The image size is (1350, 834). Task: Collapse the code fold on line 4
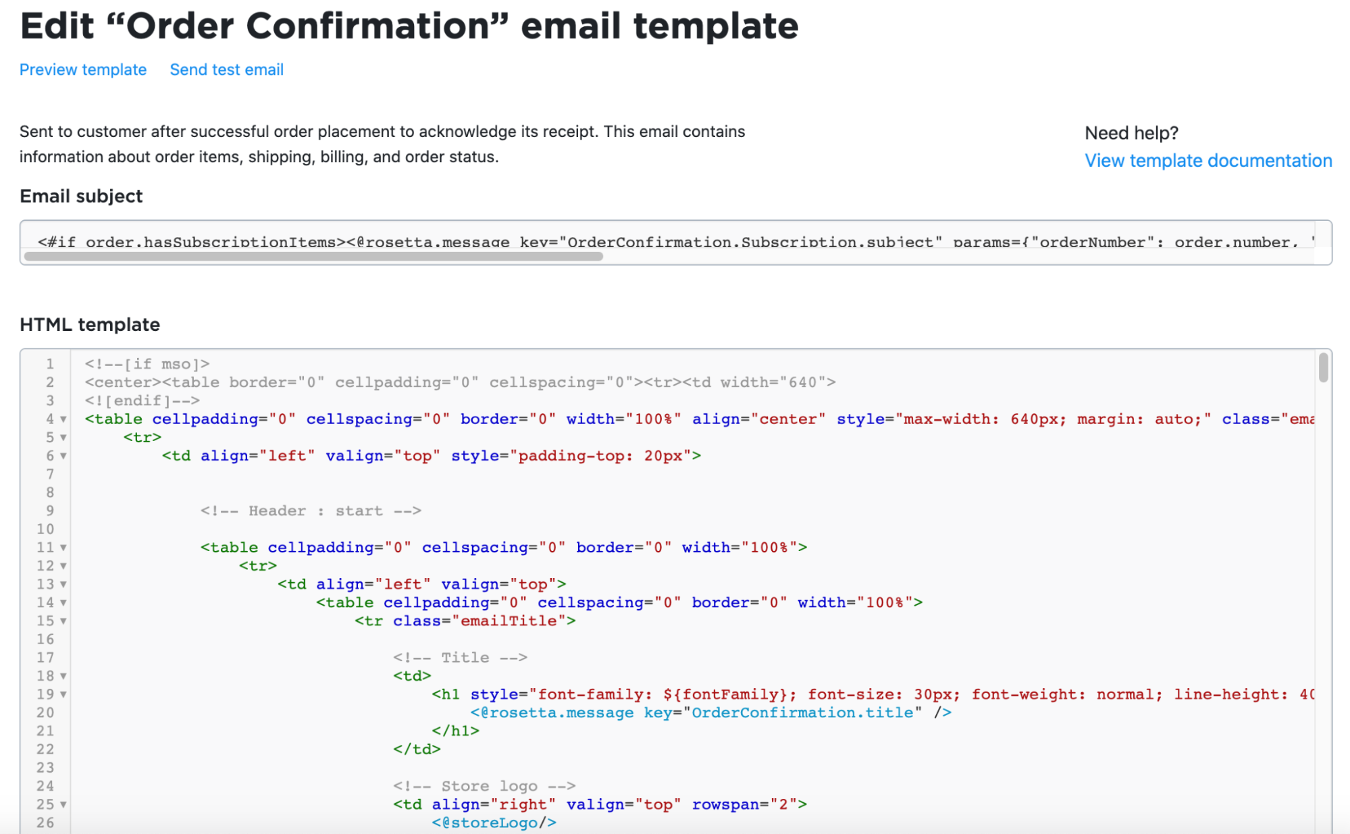point(62,420)
